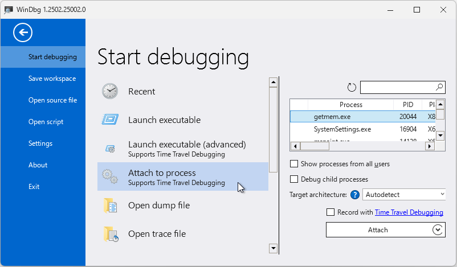Maximize the WinDbg window
This screenshot has height=267, width=457.
pos(417,10)
